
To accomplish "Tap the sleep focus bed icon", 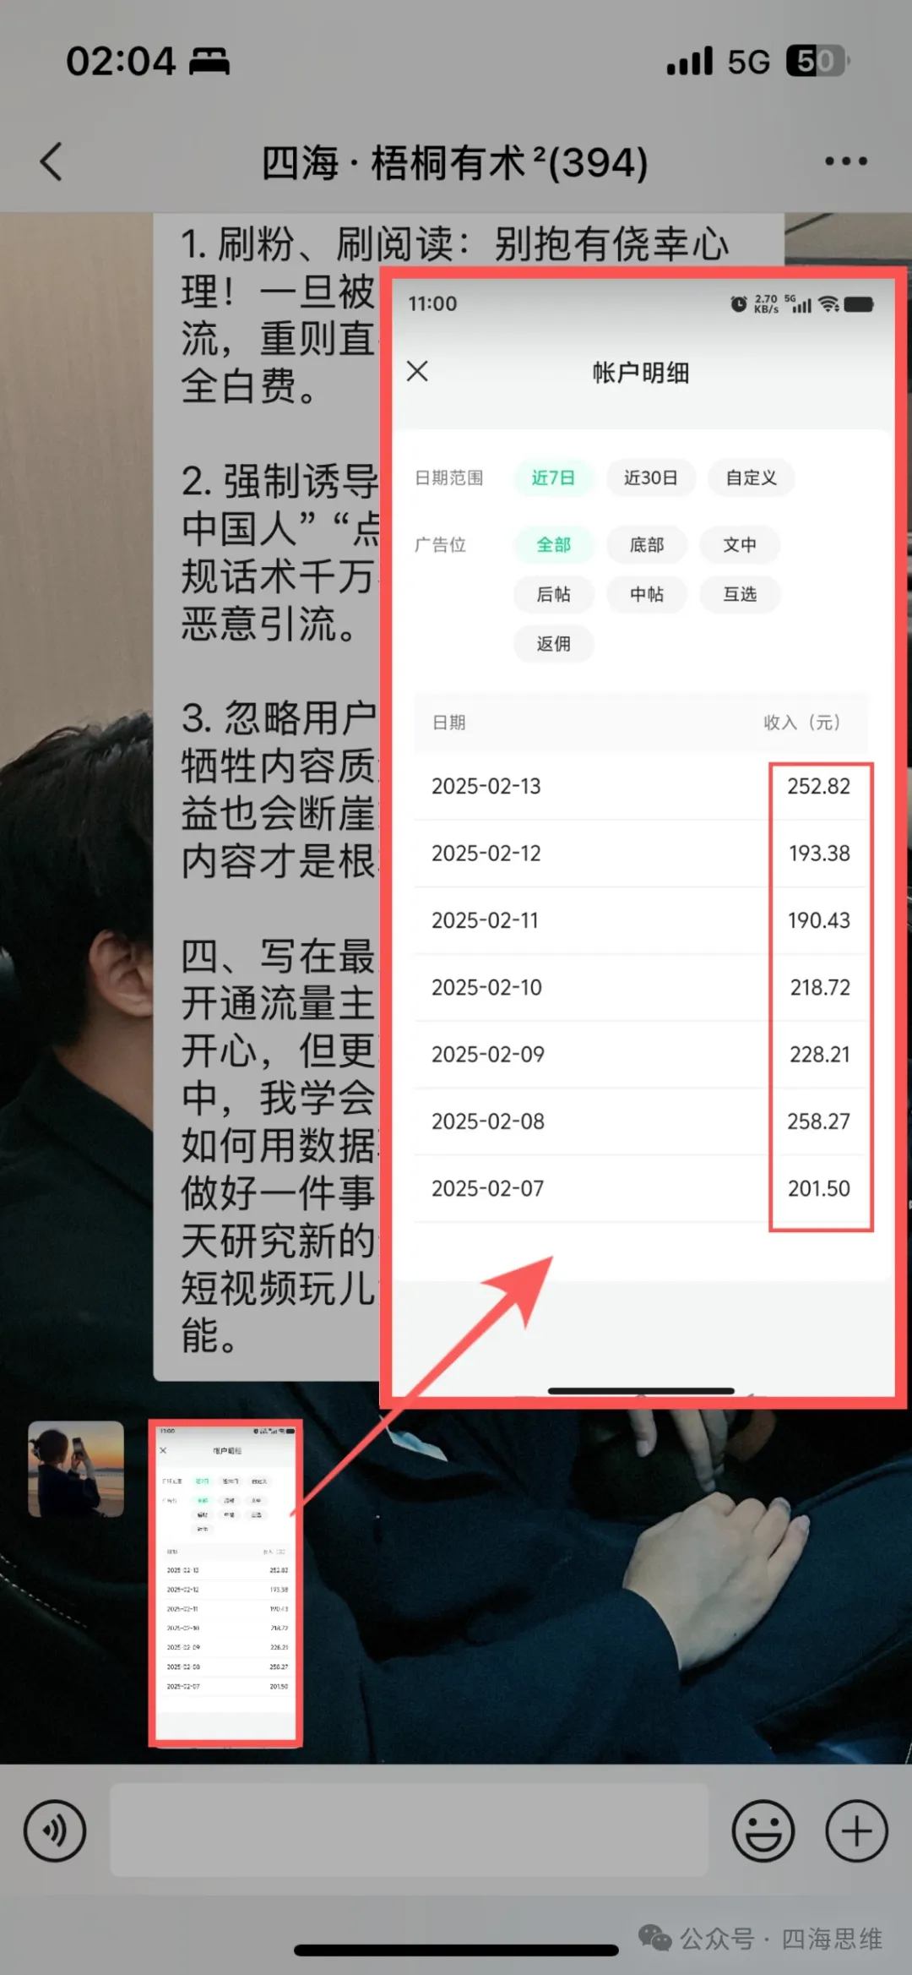I will [x=209, y=62].
